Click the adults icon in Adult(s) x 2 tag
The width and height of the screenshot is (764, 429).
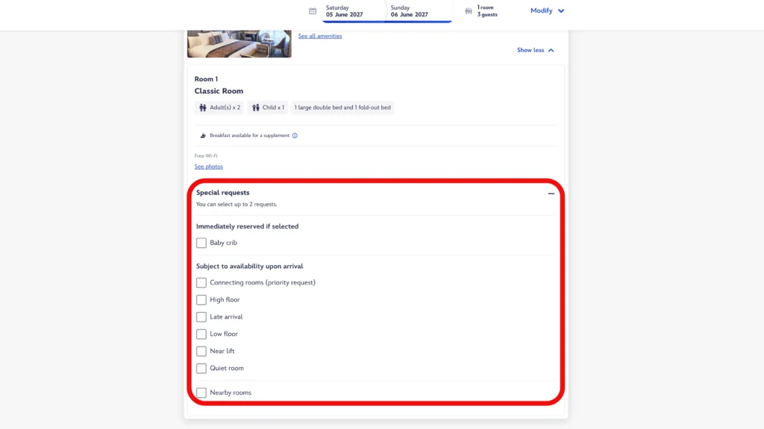pos(203,107)
